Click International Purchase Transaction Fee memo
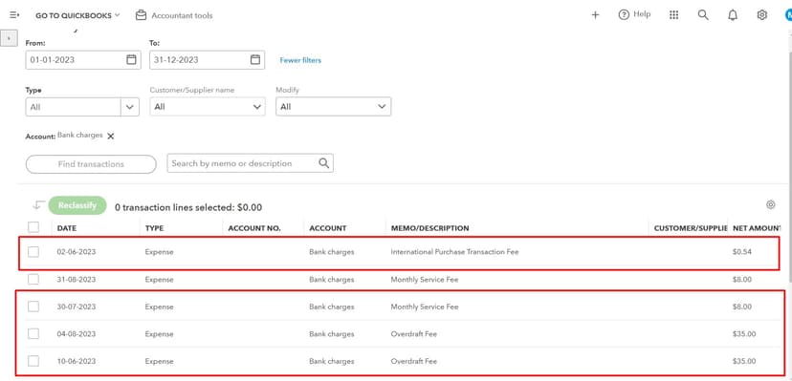 454,251
